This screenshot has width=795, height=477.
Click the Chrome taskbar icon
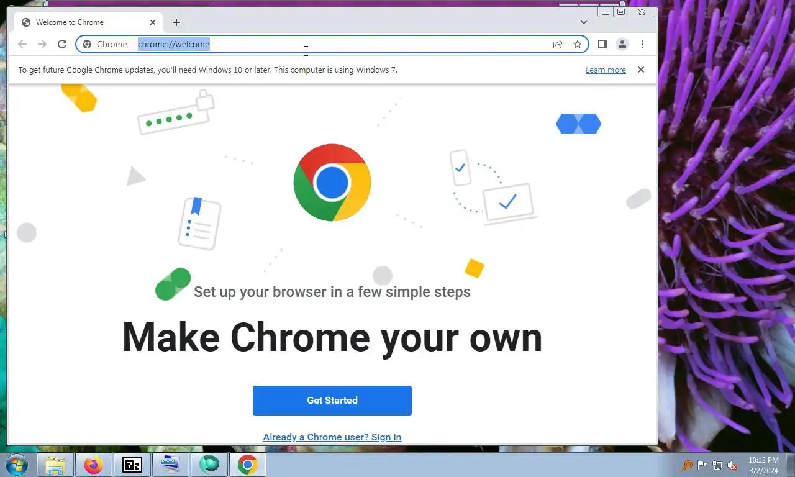(248, 465)
